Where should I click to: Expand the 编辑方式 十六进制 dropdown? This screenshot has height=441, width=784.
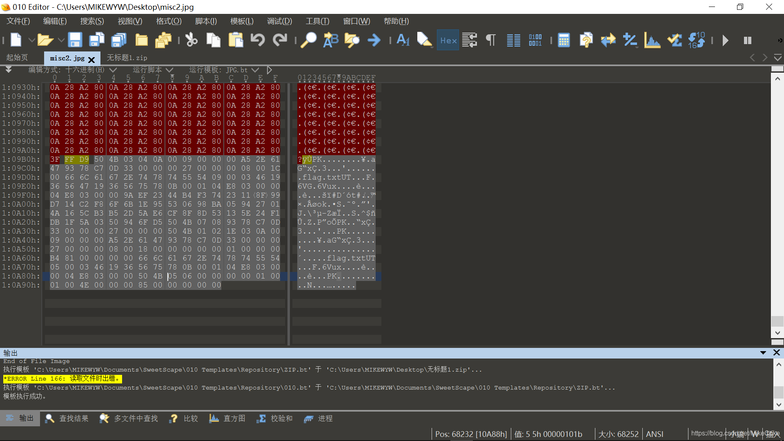coord(113,70)
